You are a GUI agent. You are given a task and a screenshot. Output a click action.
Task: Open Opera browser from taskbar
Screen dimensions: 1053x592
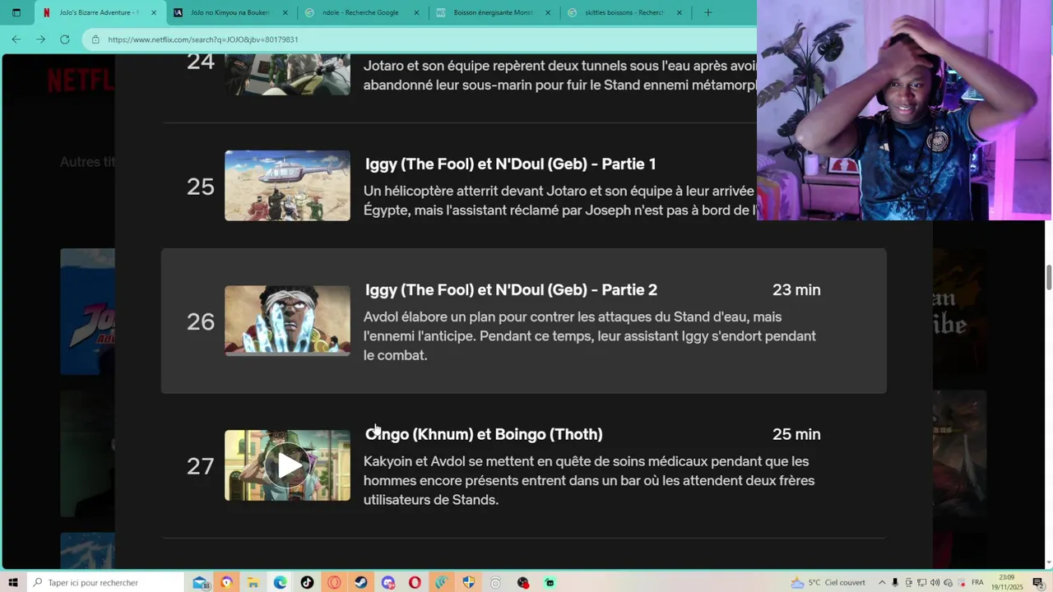click(x=415, y=582)
